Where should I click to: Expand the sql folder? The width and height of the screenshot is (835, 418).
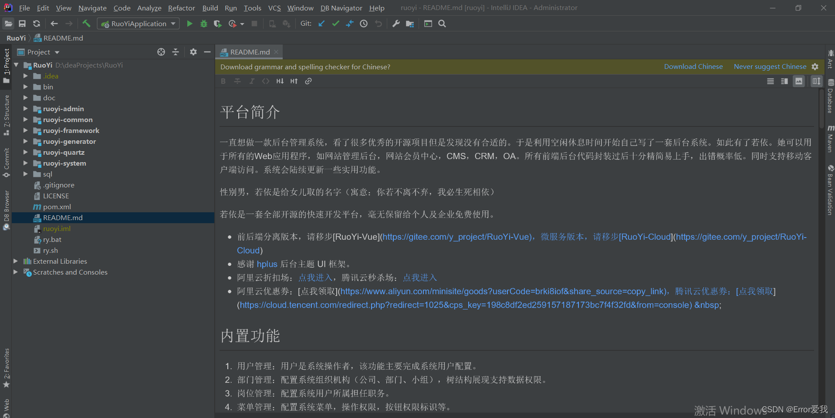pos(25,174)
